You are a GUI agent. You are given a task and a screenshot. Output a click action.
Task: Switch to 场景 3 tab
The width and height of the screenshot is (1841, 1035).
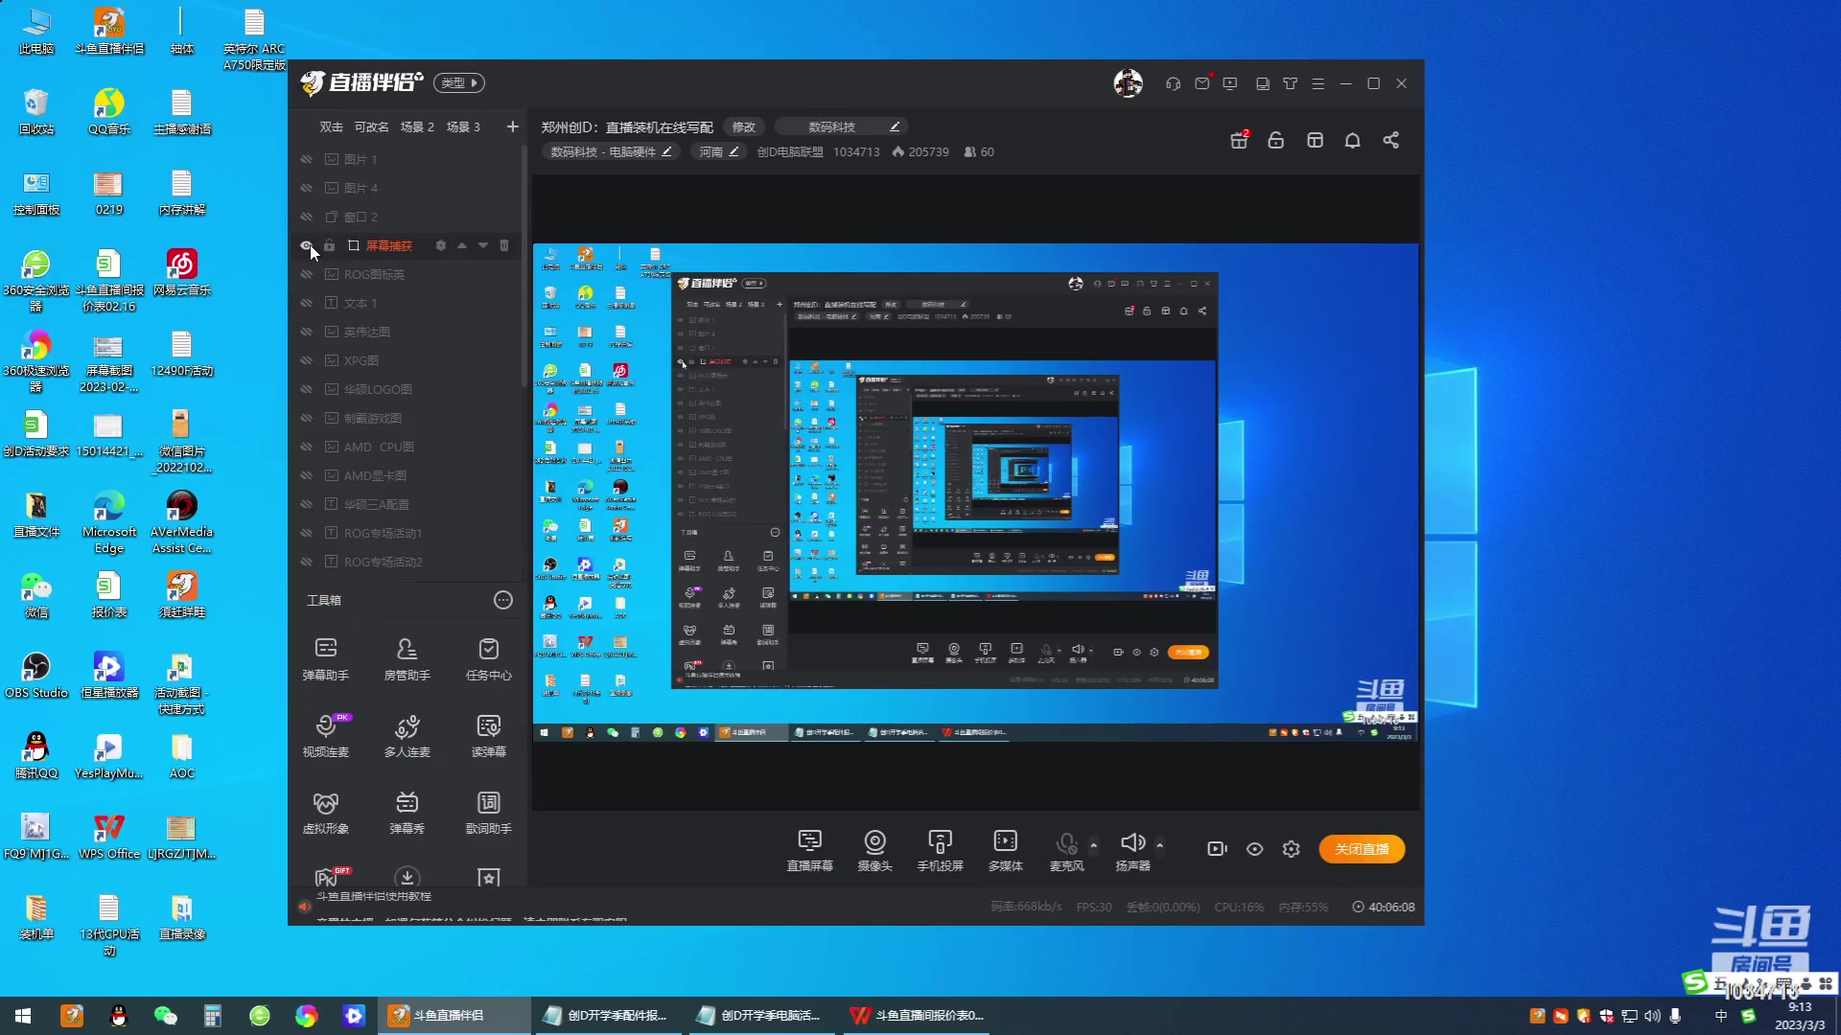(463, 126)
